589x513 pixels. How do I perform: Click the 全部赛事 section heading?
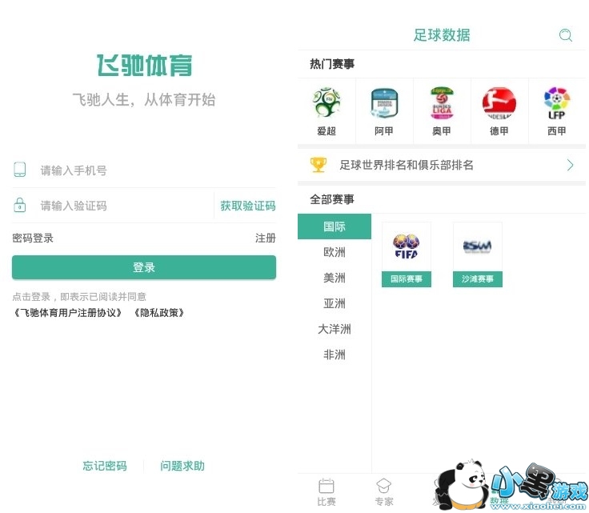tap(332, 199)
